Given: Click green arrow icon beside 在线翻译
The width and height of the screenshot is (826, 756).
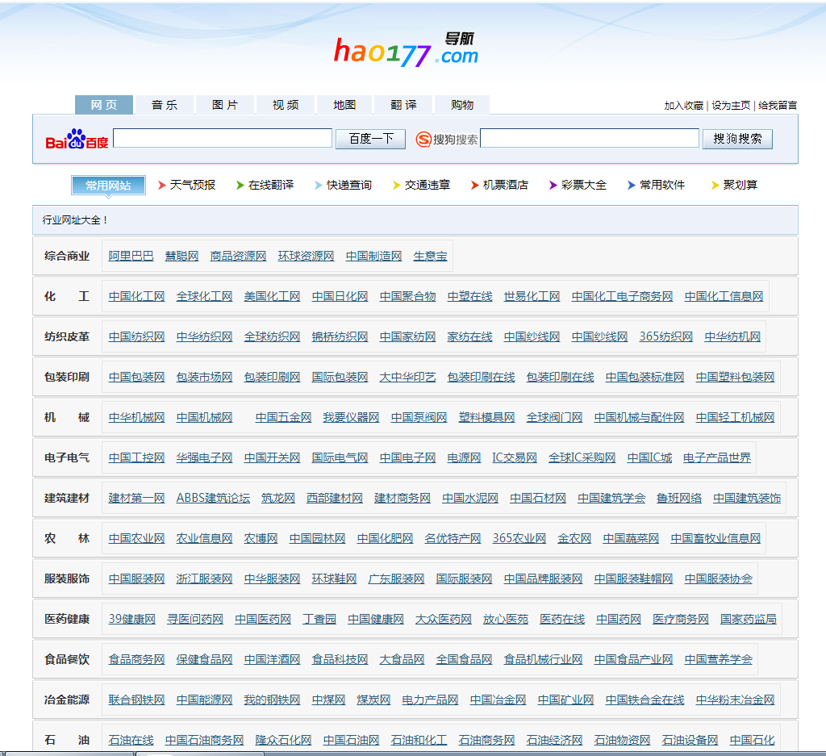Looking at the screenshot, I should tap(240, 185).
